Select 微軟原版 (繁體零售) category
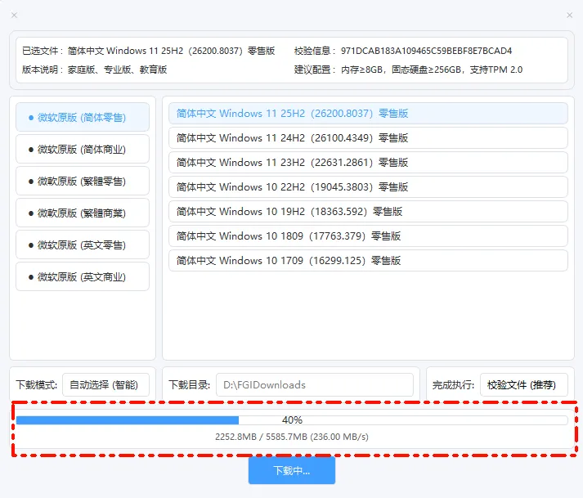Viewport: 583px width, 498px height. tap(82, 181)
